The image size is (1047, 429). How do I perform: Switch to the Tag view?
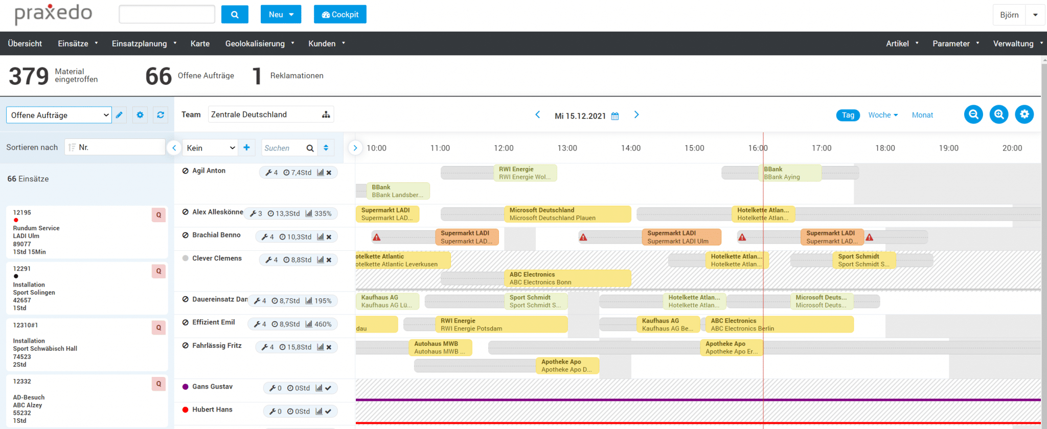point(848,115)
